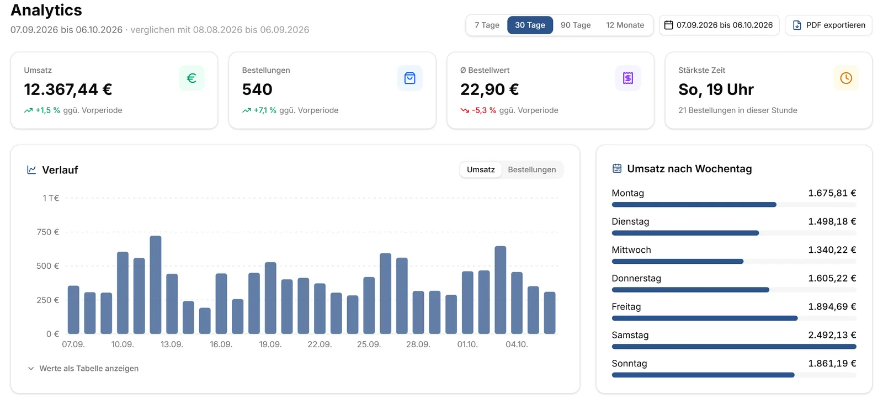Screen dimensions: 883x404
Task: Click the Samstag revenue progress bar
Action: [x=734, y=347]
